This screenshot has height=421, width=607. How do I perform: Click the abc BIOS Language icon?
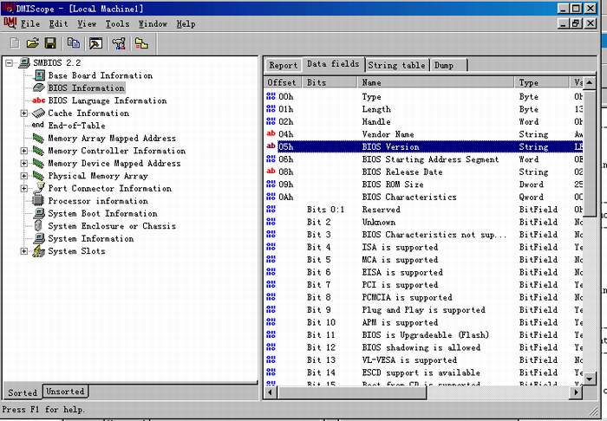(39, 100)
